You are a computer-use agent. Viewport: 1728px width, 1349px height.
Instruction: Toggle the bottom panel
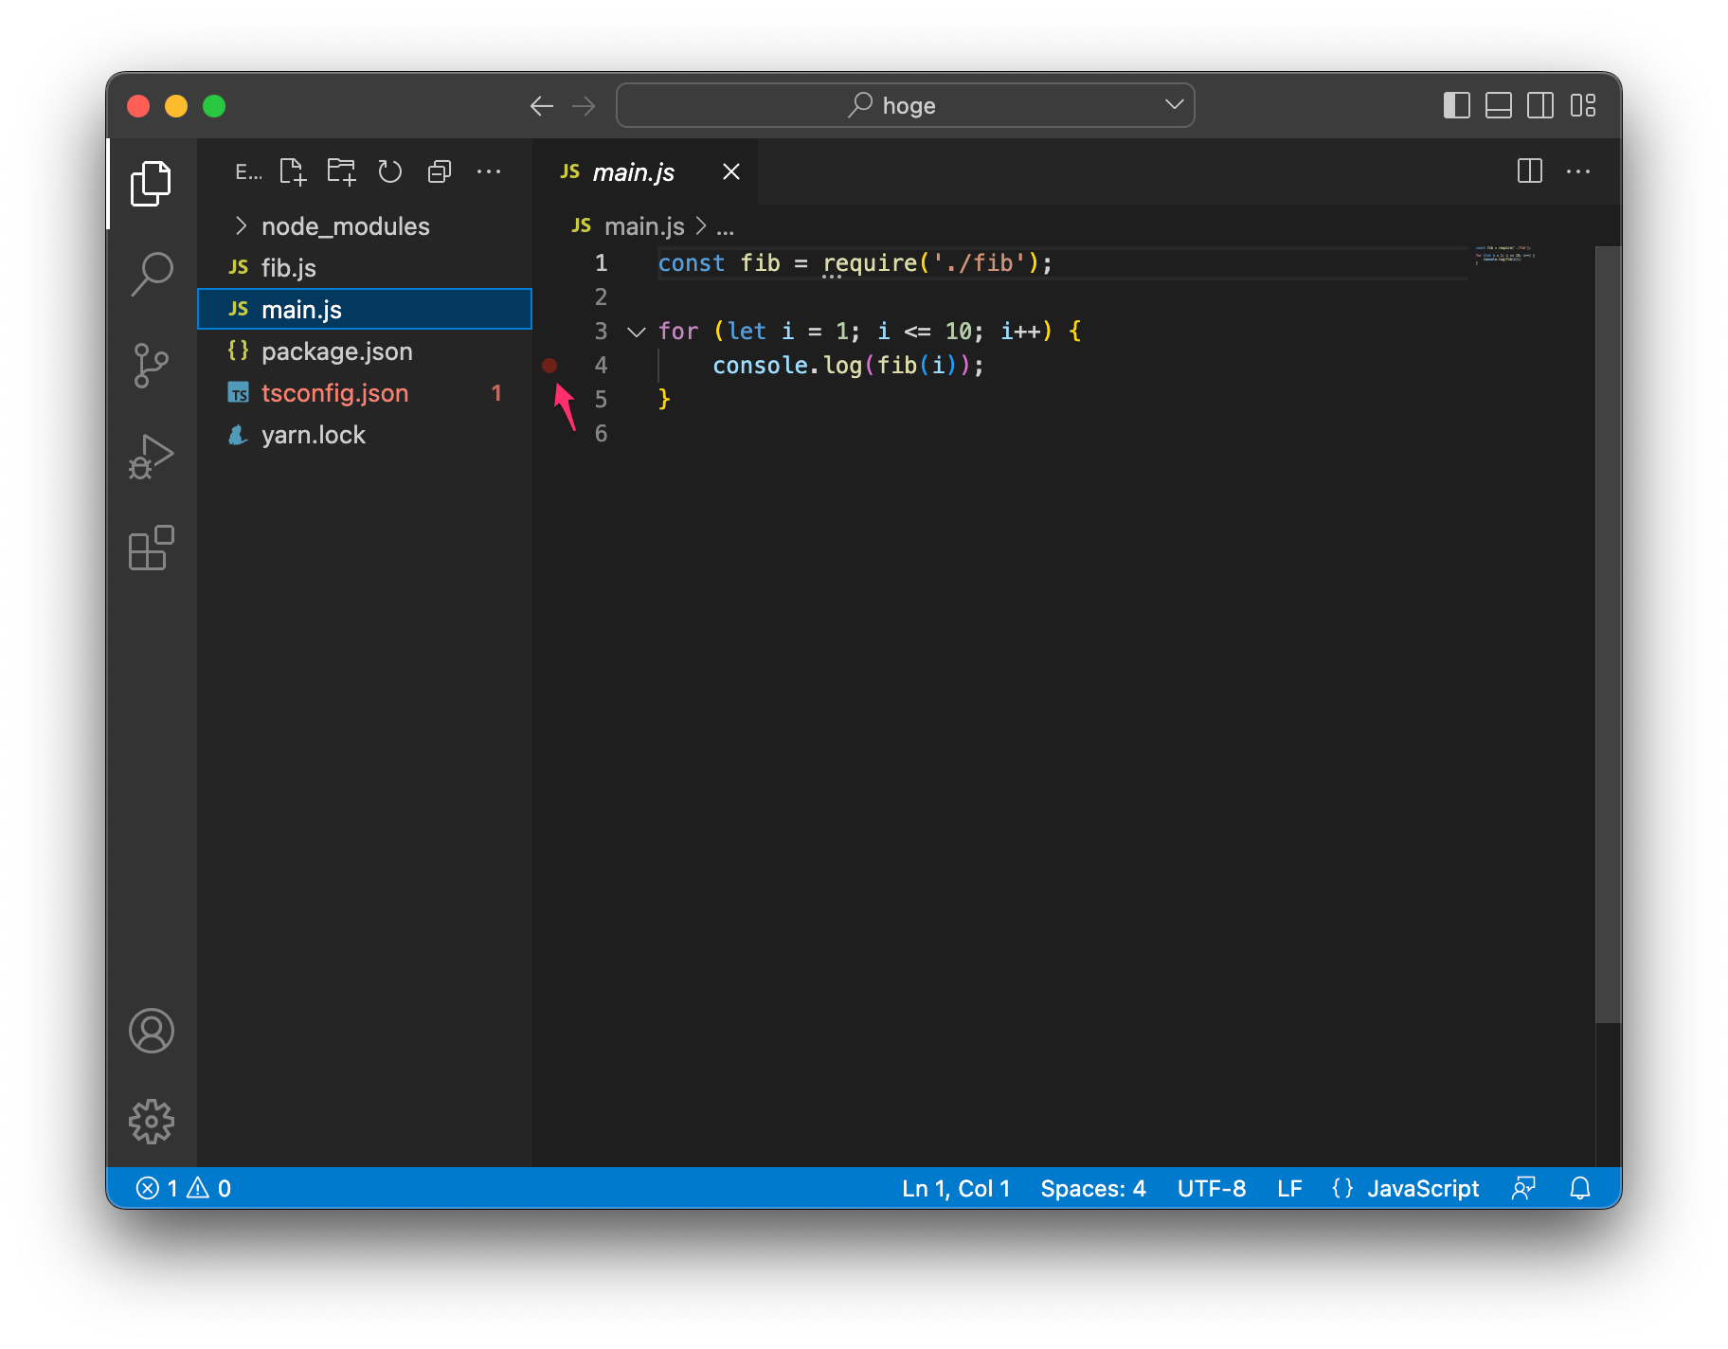pos(1498,105)
